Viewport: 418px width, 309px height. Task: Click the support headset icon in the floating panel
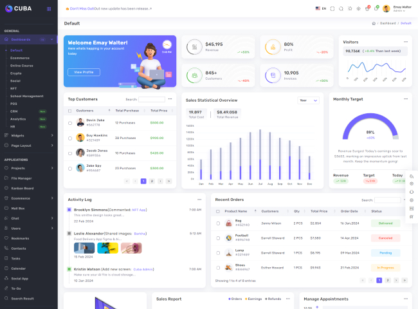coord(411,192)
